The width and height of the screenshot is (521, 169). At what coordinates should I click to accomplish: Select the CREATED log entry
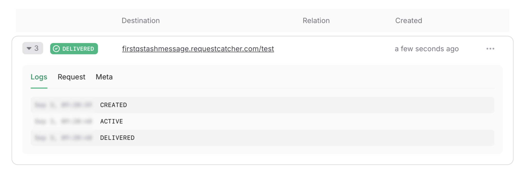click(262, 105)
